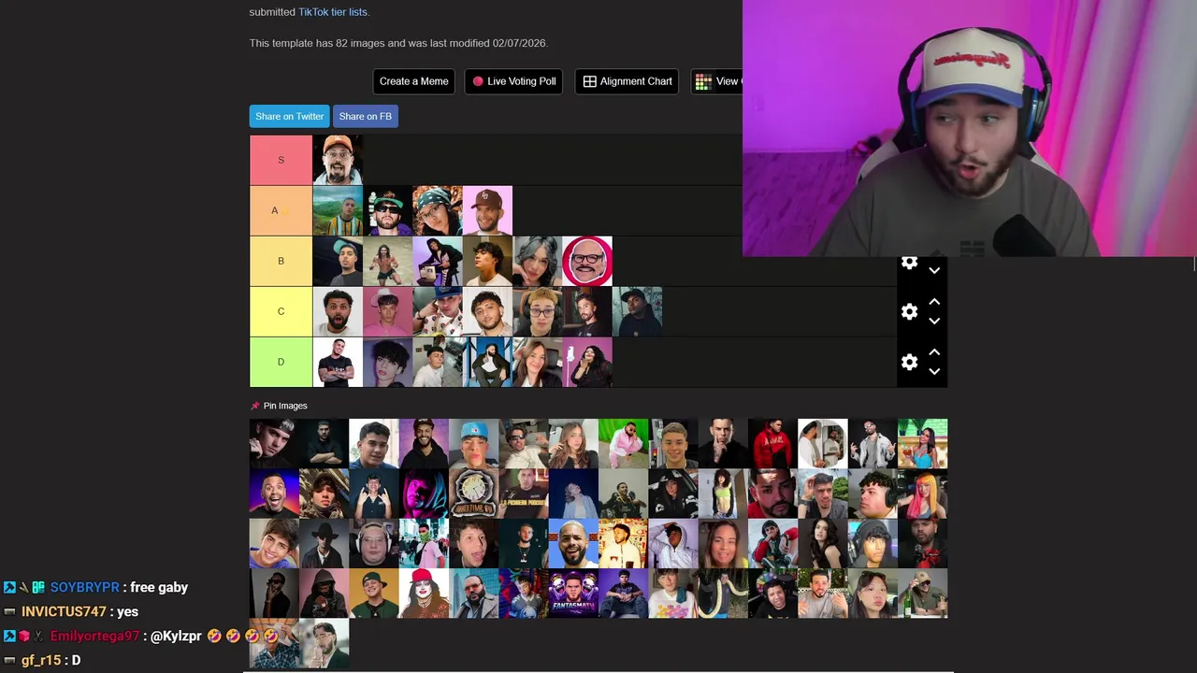This screenshot has width=1197, height=673.
Task: Open settings gear for tier D row
Action: [x=909, y=362]
